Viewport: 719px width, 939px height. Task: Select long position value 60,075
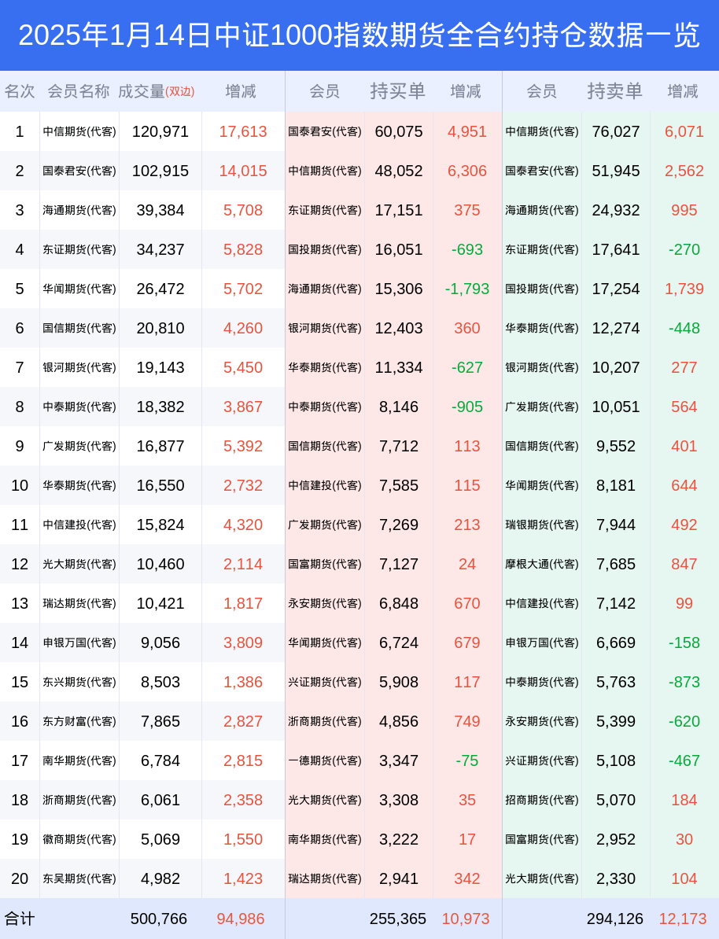point(399,132)
